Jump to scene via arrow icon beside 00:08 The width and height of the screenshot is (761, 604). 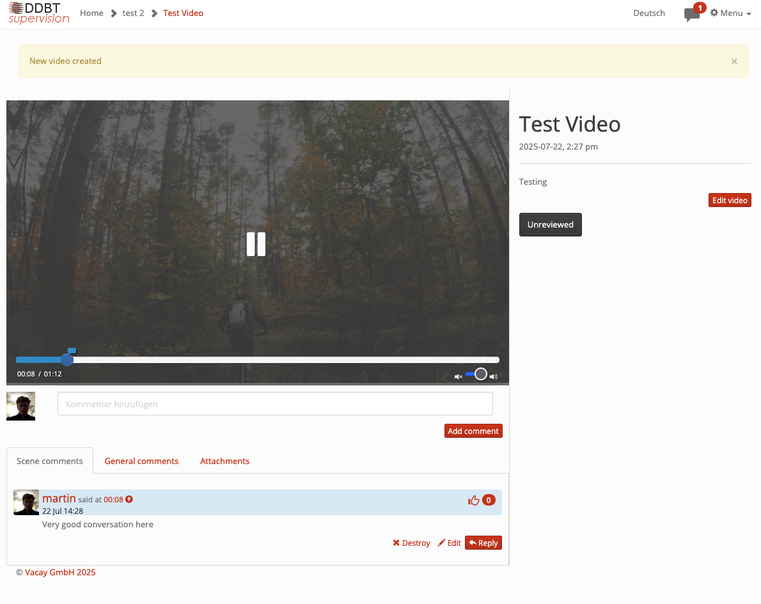click(129, 499)
